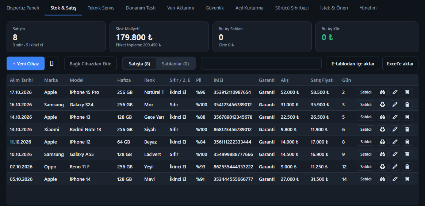This screenshot has width=425, height=206.
Task: Select IMEI 353912110987654 cell
Action: (x=232, y=92)
